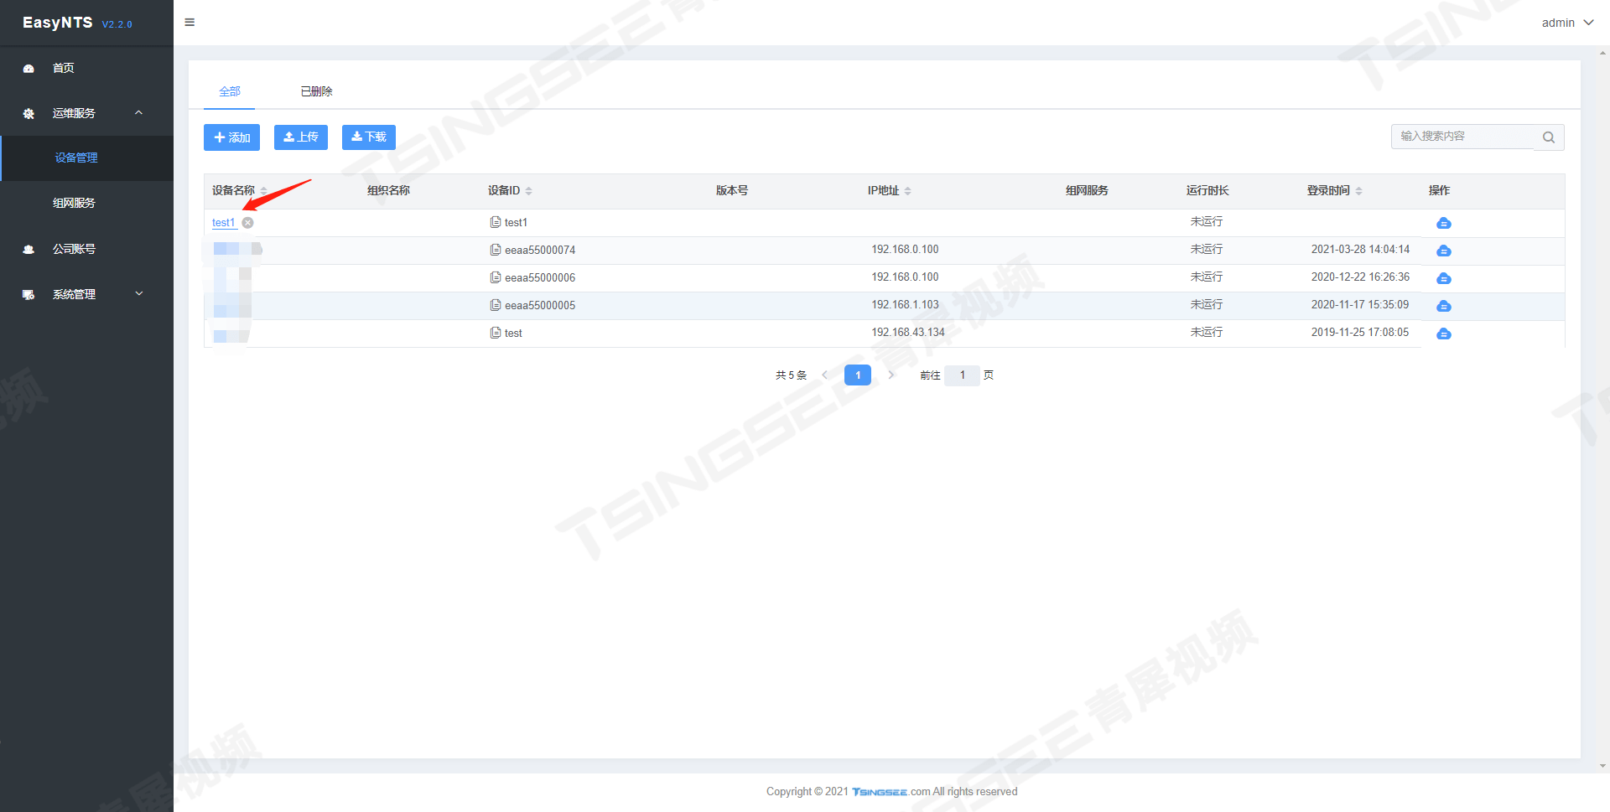Sort by IP地址 column
The width and height of the screenshot is (1610, 812).
[x=907, y=191]
